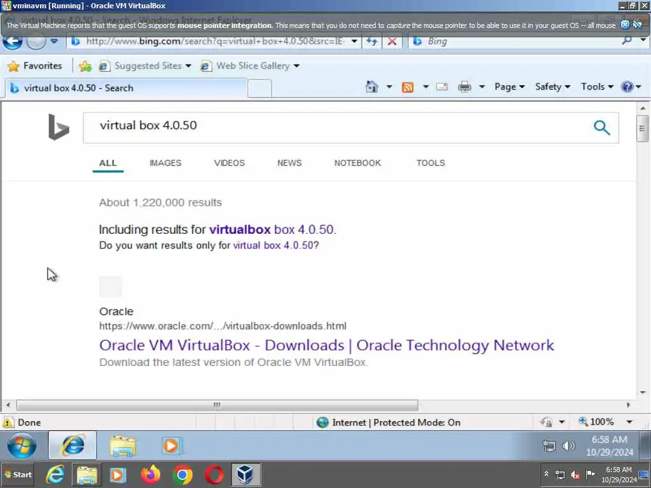Select the ALL results tab
Viewport: 651px width, 488px height.
coord(108,163)
